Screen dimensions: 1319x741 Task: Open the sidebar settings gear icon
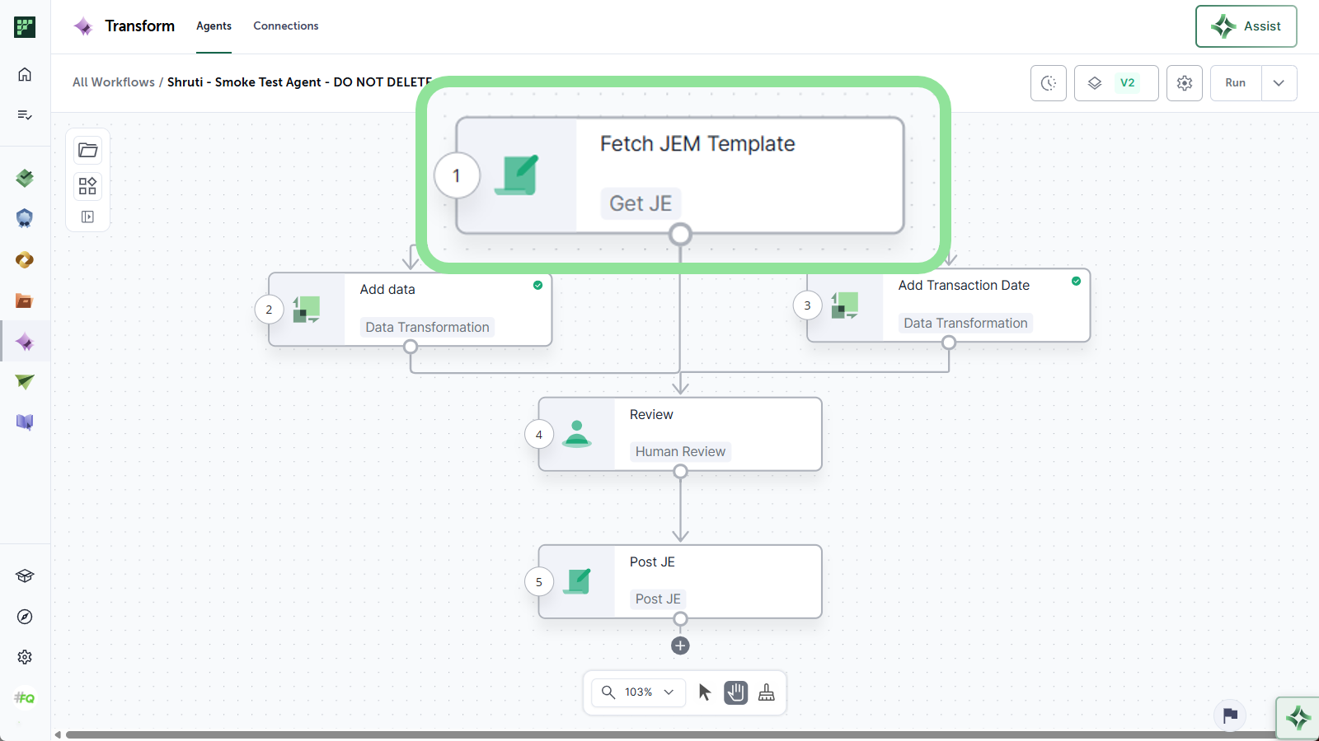25,657
